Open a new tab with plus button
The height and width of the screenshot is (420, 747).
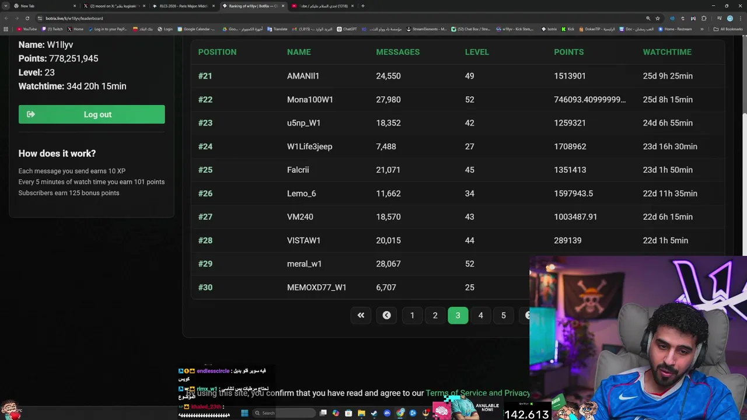pos(363,6)
